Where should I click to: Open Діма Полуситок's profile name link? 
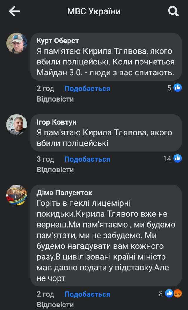[64, 193]
